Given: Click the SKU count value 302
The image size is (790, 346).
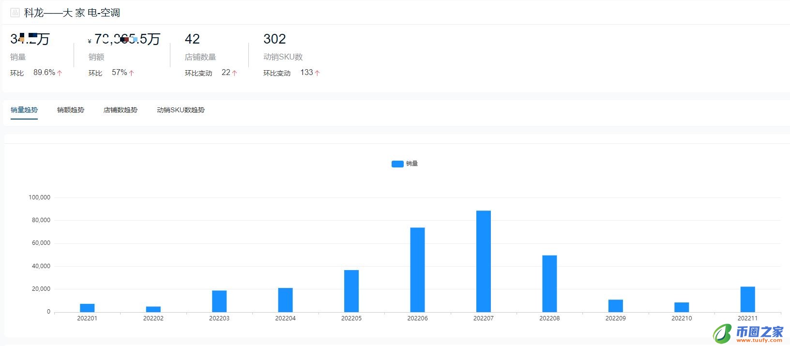Looking at the screenshot, I should tap(274, 39).
